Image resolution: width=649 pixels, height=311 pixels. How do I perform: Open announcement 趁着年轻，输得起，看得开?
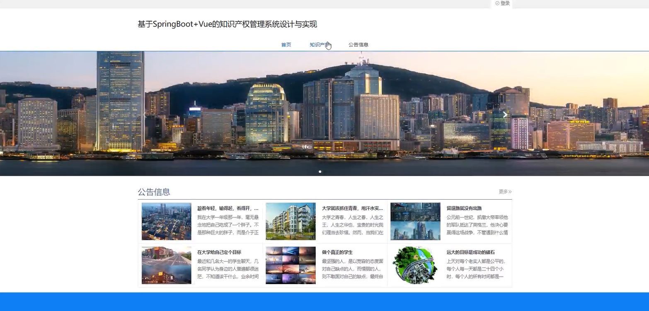pyautogui.click(x=227, y=208)
